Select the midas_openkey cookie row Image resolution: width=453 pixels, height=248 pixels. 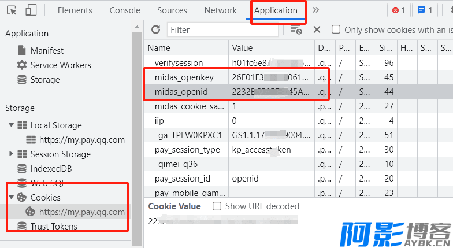298,77
